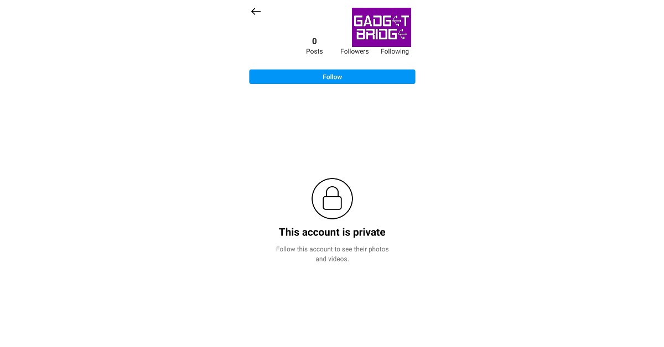The width and height of the screenshot is (664, 347).
Task: Click the word 'private' in the heading
Action: (x=369, y=233)
